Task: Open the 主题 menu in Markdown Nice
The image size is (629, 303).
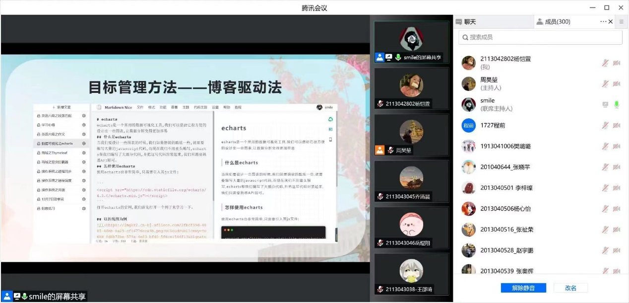Action: 186,107
